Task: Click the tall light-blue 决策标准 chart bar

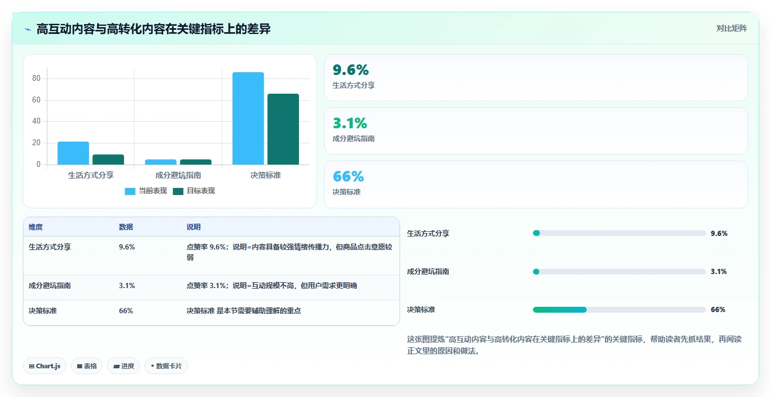Action: 248,118
